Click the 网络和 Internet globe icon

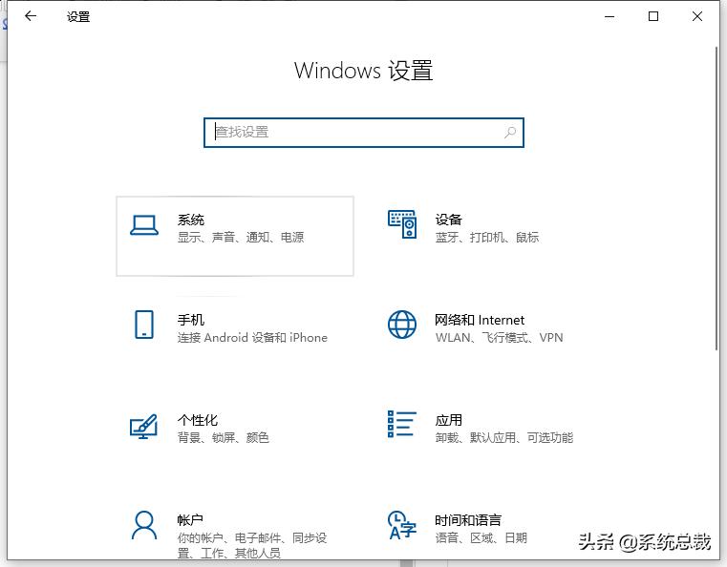402,325
